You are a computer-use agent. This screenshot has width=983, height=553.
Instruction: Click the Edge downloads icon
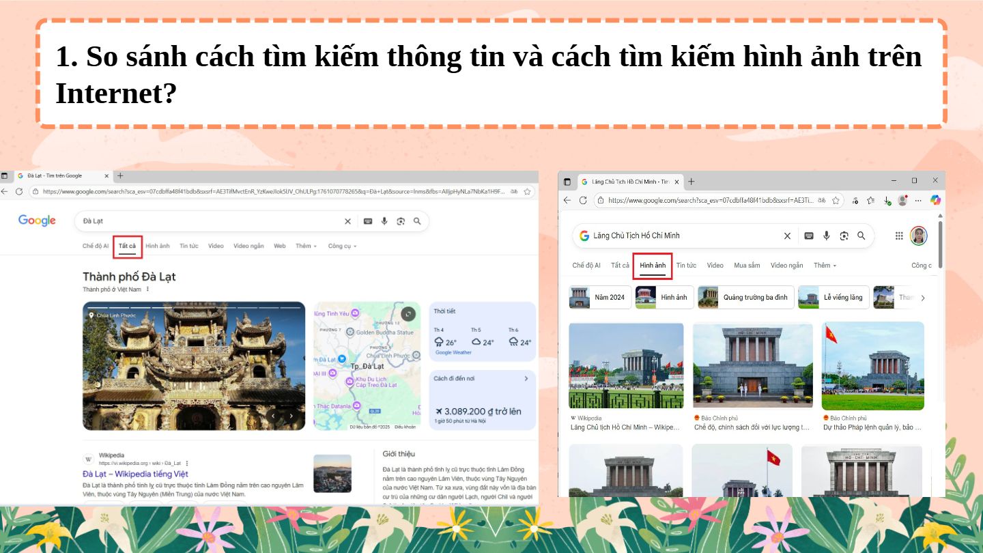click(x=887, y=200)
